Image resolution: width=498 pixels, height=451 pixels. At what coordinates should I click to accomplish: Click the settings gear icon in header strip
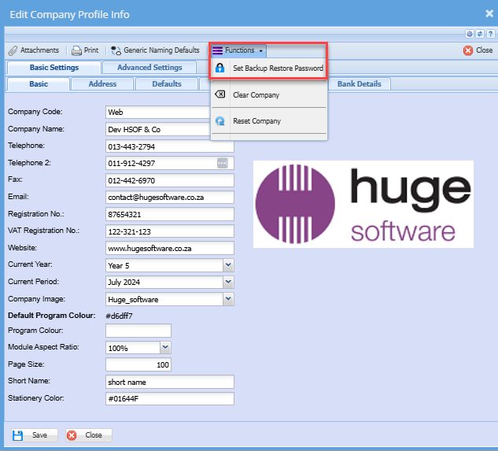470,34
